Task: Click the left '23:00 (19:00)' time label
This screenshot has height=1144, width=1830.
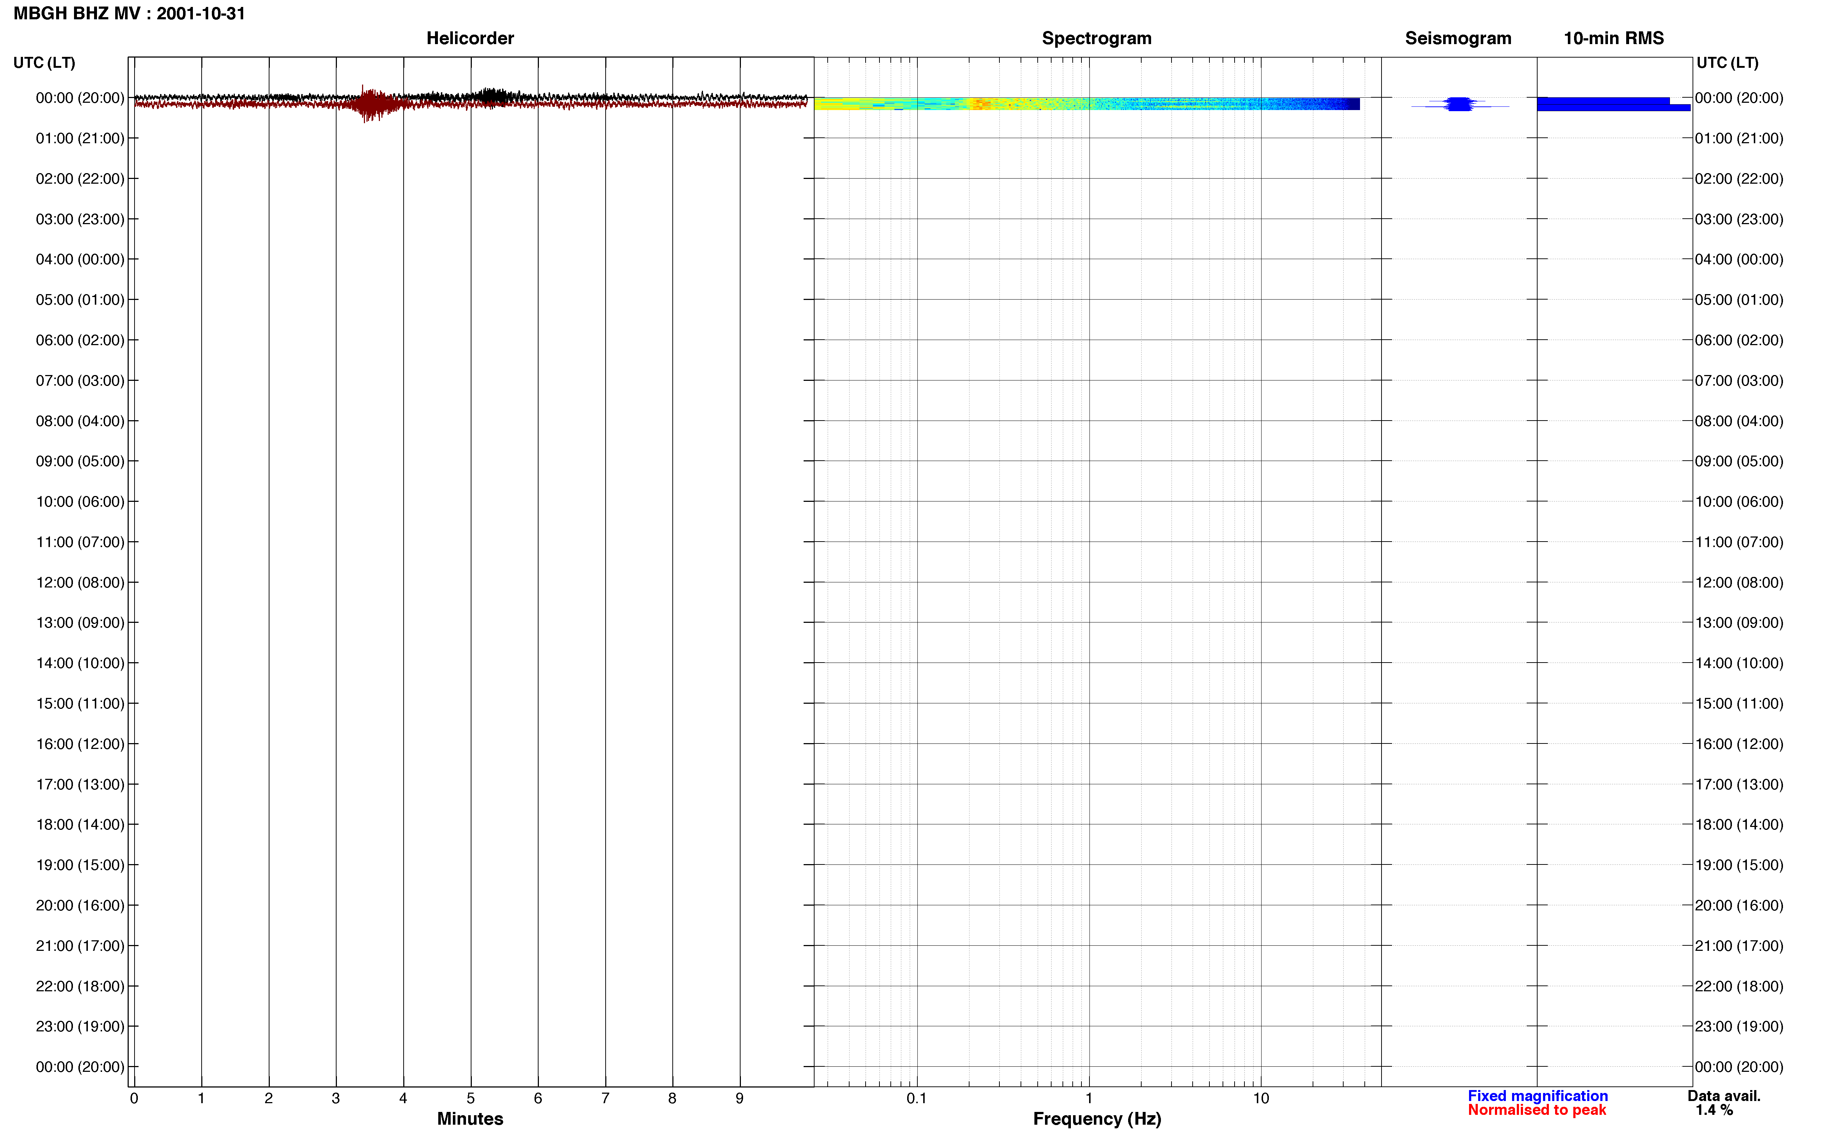Action: click(x=80, y=1027)
